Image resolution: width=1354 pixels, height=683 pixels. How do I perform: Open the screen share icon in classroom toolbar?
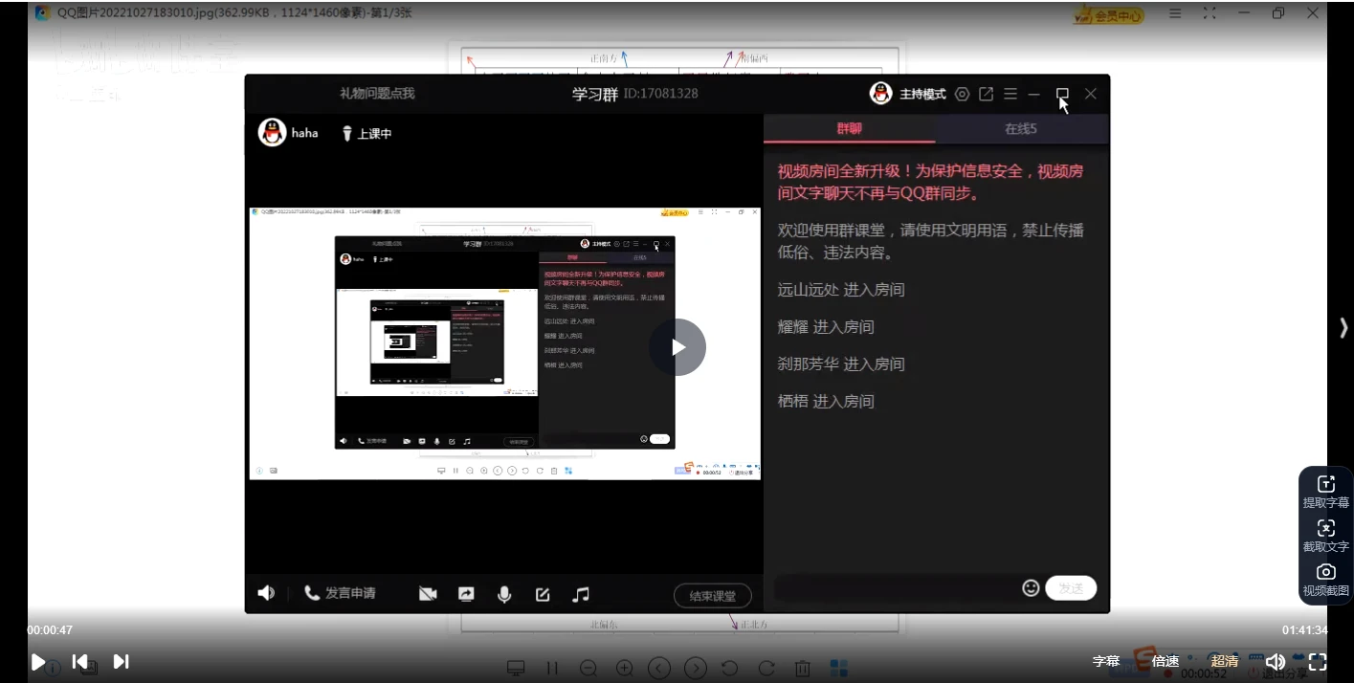click(x=466, y=593)
